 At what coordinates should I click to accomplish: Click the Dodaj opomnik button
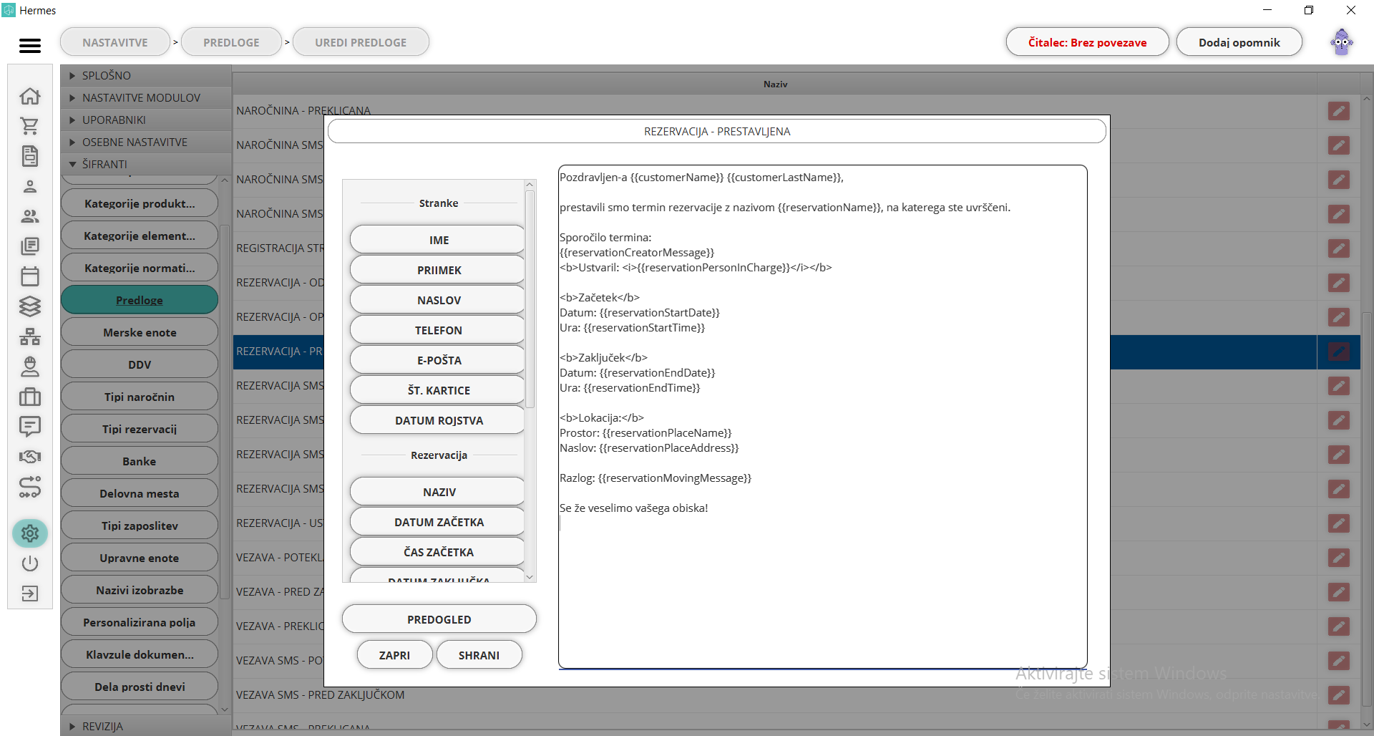click(x=1239, y=42)
